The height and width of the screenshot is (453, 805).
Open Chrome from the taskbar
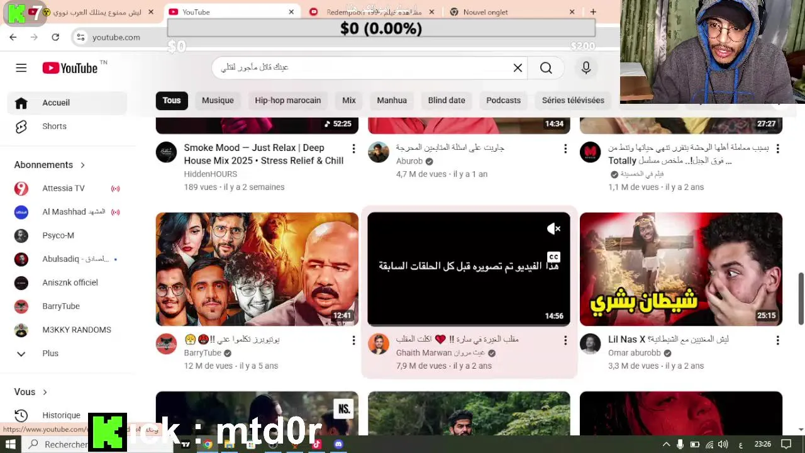click(x=208, y=444)
